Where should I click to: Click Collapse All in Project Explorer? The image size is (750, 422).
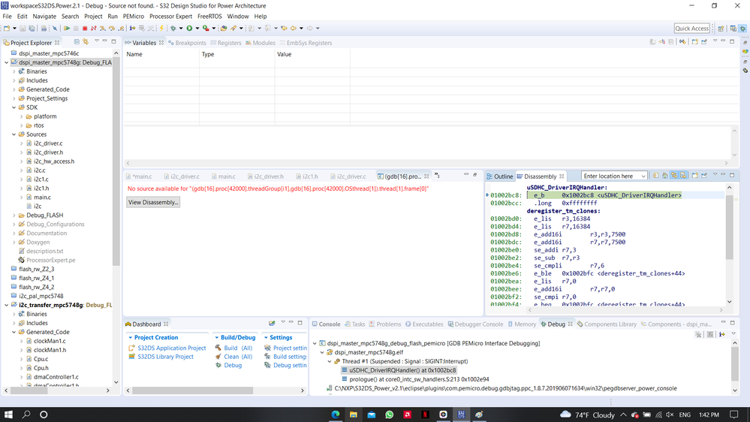coord(77,42)
